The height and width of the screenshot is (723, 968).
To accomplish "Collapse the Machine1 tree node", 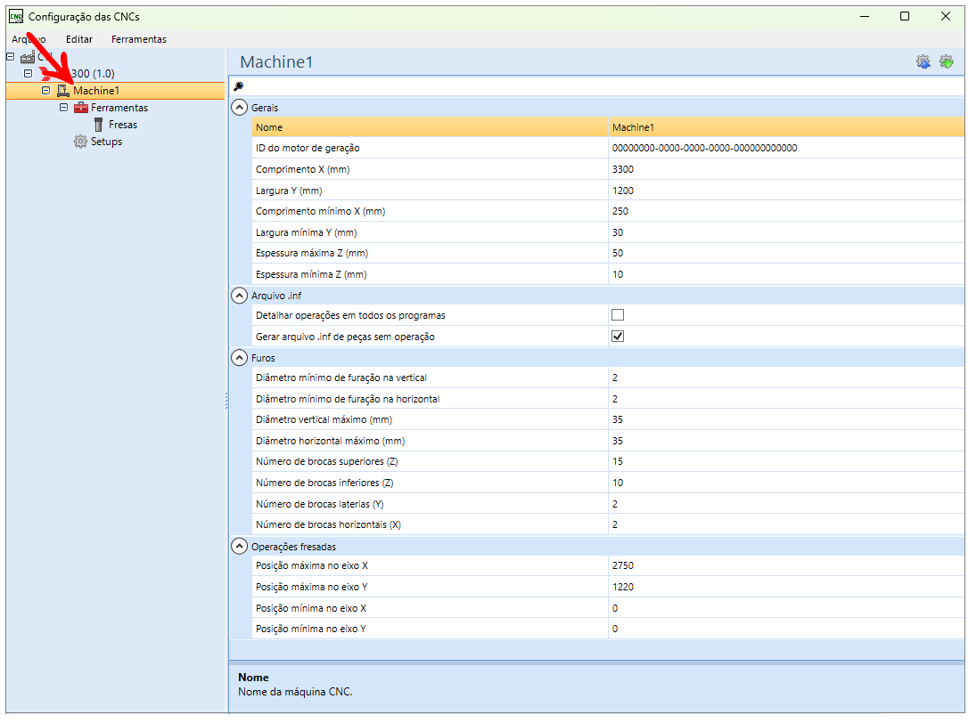I will (x=45, y=91).
